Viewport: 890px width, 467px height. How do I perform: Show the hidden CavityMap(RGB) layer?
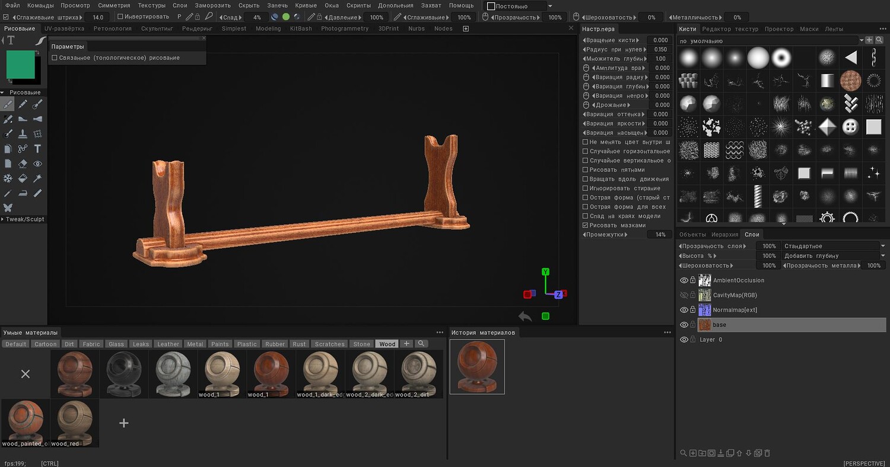click(684, 295)
